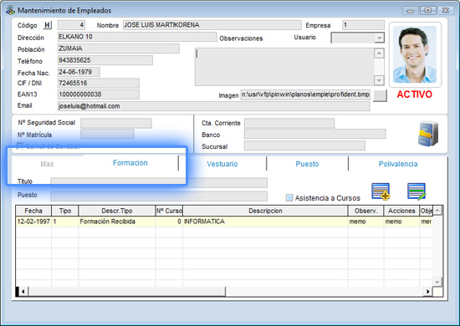Click the Nº Curso cell showing 0
Viewport: 460px width, 326px height.
169,222
